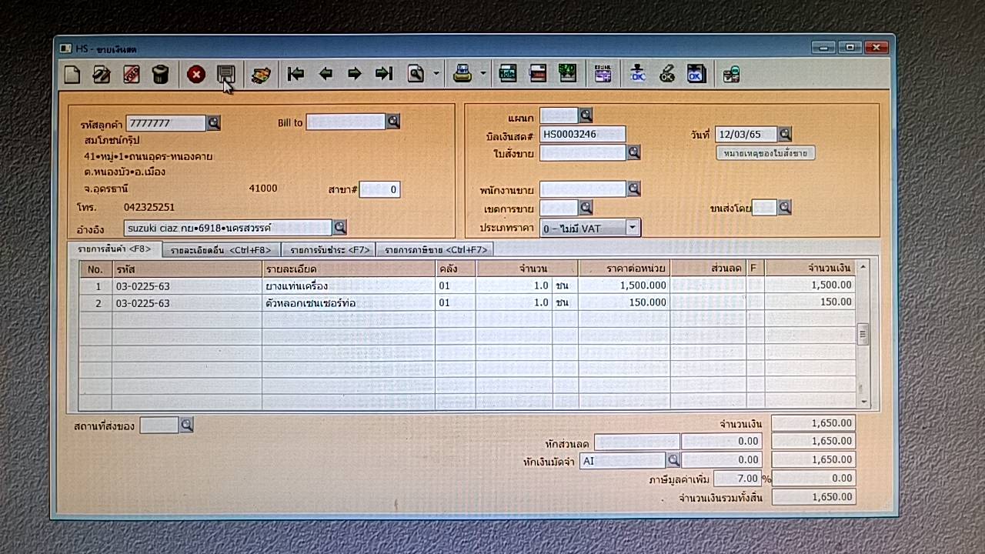This screenshot has width=985, height=554.
Task: Click the red void stamp icon
Action: pos(131,75)
